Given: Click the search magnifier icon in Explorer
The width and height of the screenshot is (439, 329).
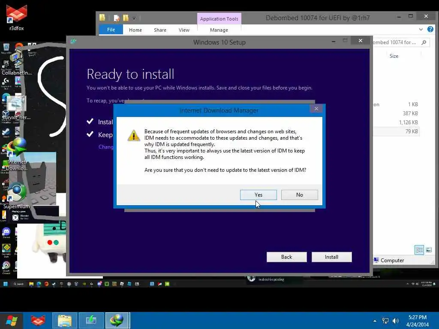Looking at the screenshot, I should (x=424, y=42).
